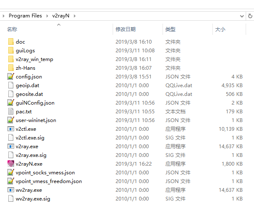Select the file name vpoint_socks_vmess.json

click(45, 173)
